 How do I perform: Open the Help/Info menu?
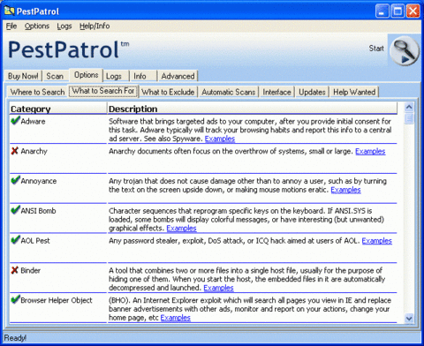(95, 26)
